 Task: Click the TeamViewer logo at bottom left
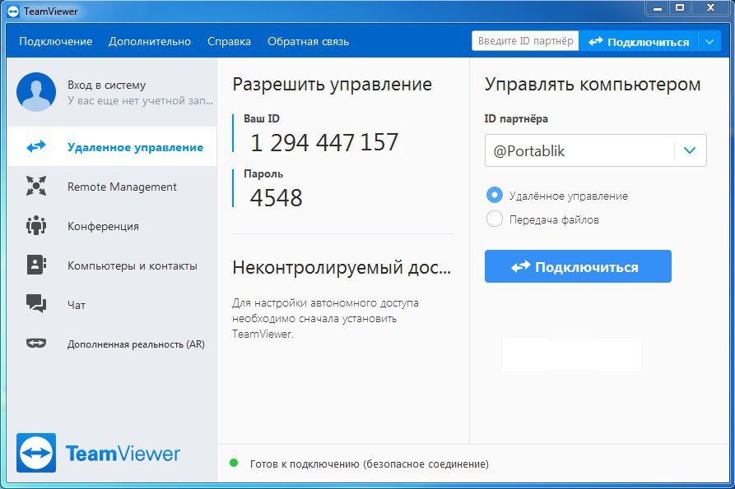[x=98, y=453]
